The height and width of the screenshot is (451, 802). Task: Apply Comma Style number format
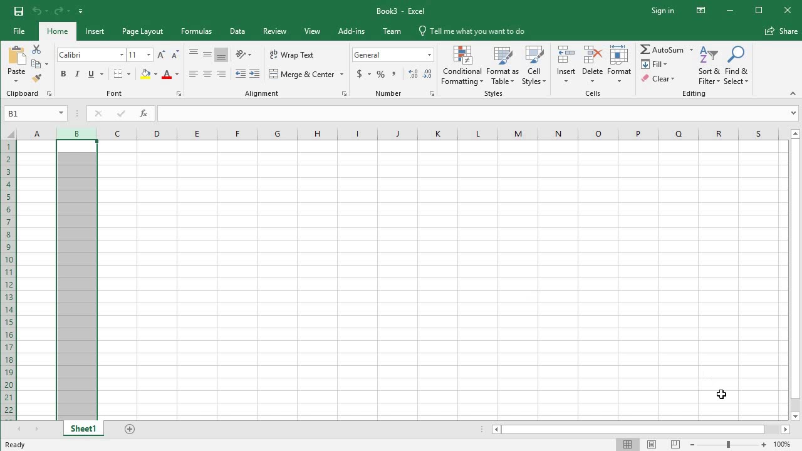pos(393,74)
